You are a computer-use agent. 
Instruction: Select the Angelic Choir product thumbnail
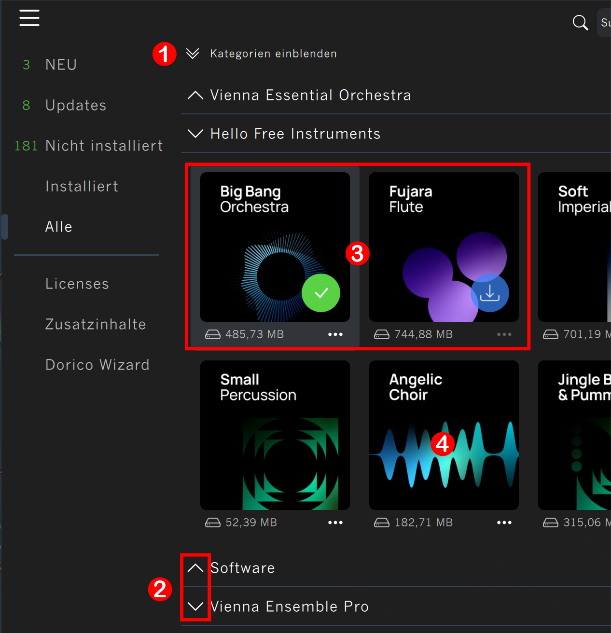coord(444,435)
